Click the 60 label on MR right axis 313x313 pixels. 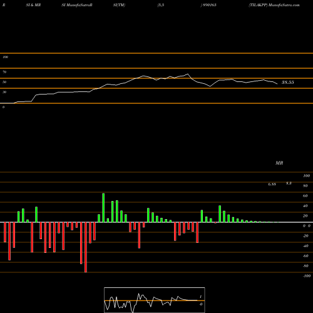click(305, 196)
